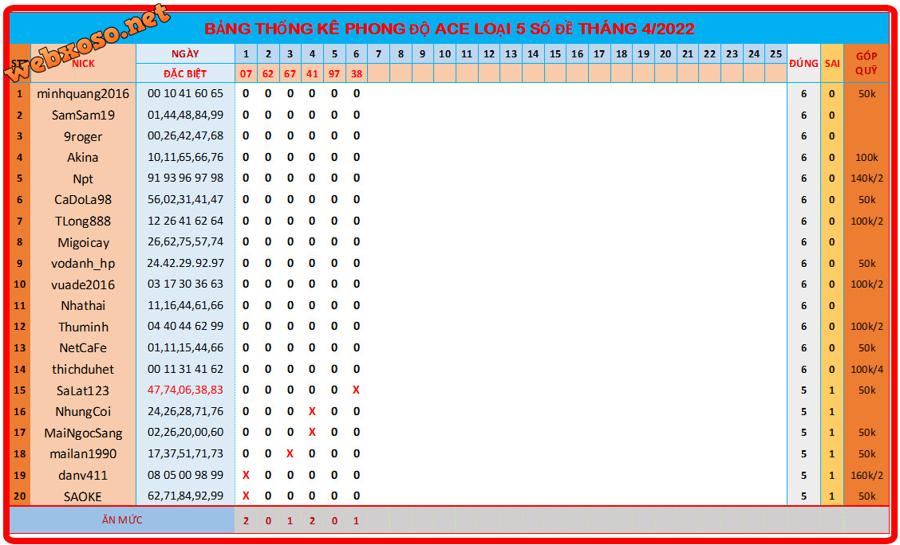The image size is (900, 545).
Task: Select the special result 38 under day 6
Action: [x=357, y=73]
